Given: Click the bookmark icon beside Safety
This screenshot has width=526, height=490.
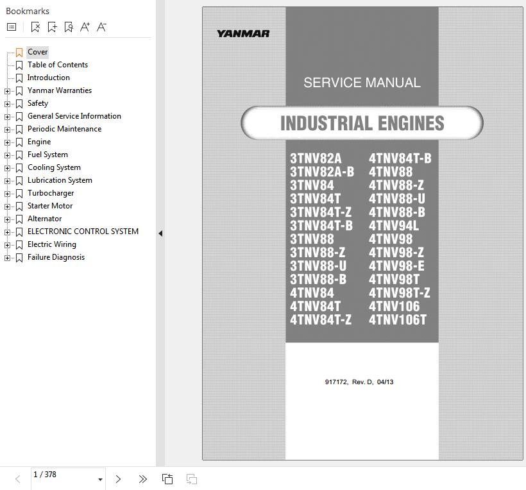Looking at the screenshot, I should pos(19,104).
